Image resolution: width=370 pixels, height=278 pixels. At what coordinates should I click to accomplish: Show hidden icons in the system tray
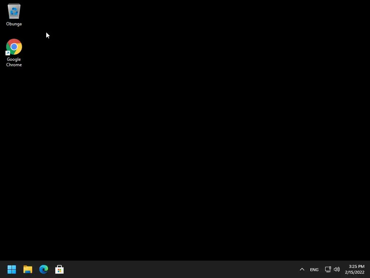[x=302, y=269]
